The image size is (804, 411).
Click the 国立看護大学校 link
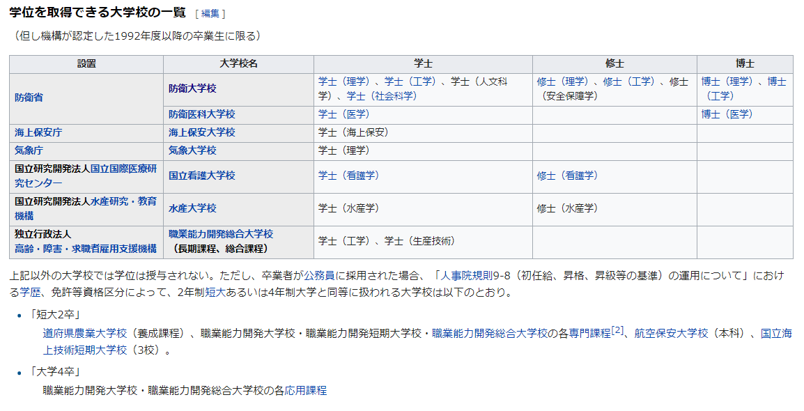(201, 176)
